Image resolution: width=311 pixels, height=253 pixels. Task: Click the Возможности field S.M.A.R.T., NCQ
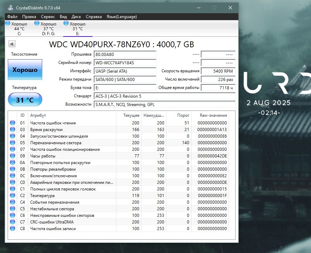[165, 104]
